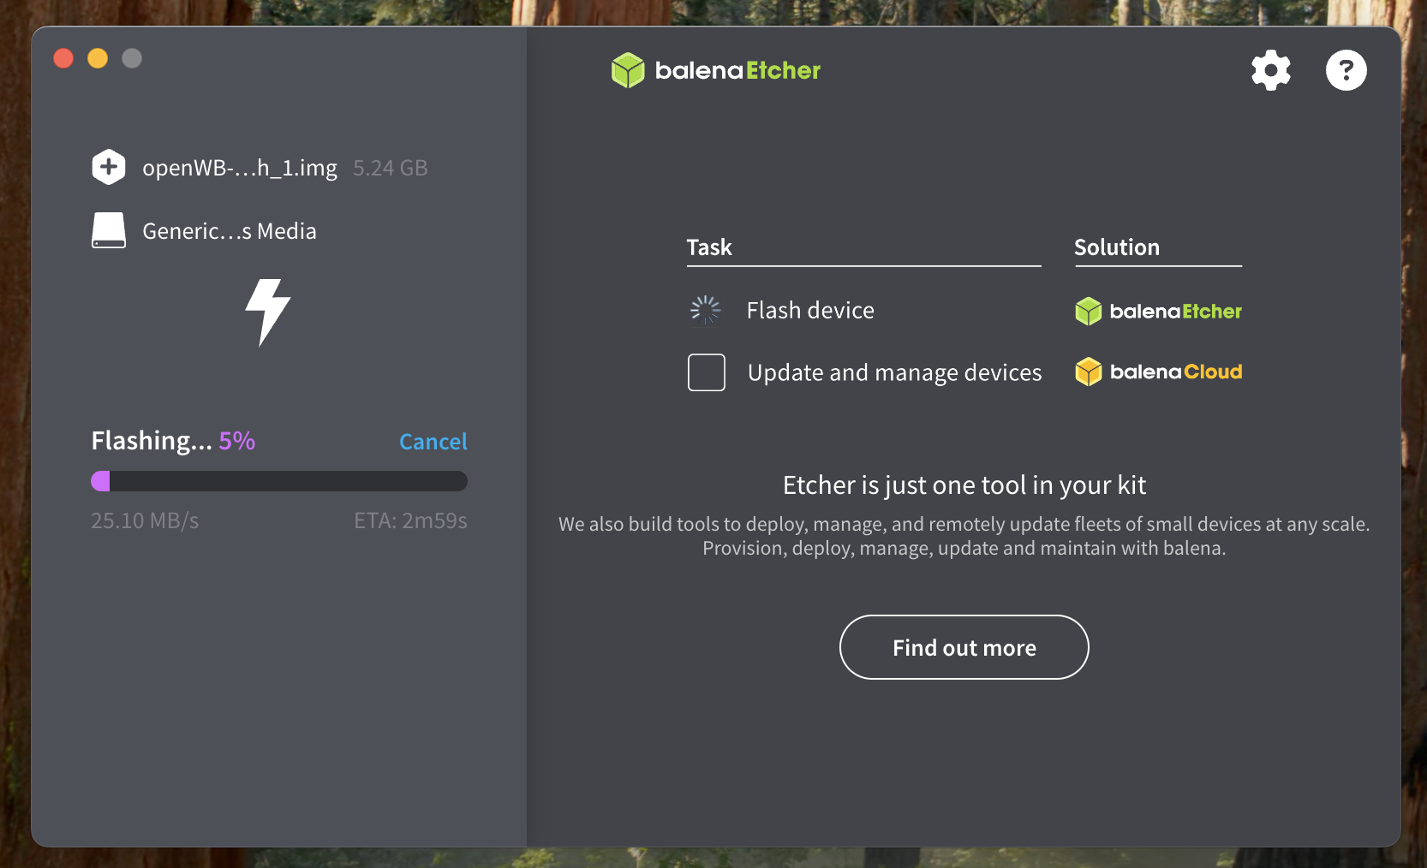Viewport: 1427px width, 868px height.
Task: Click the Update and manage devices label
Action: [894, 372]
